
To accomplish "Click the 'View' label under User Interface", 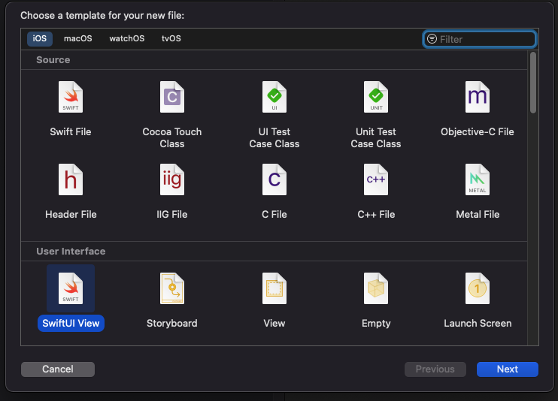I will click(x=274, y=323).
